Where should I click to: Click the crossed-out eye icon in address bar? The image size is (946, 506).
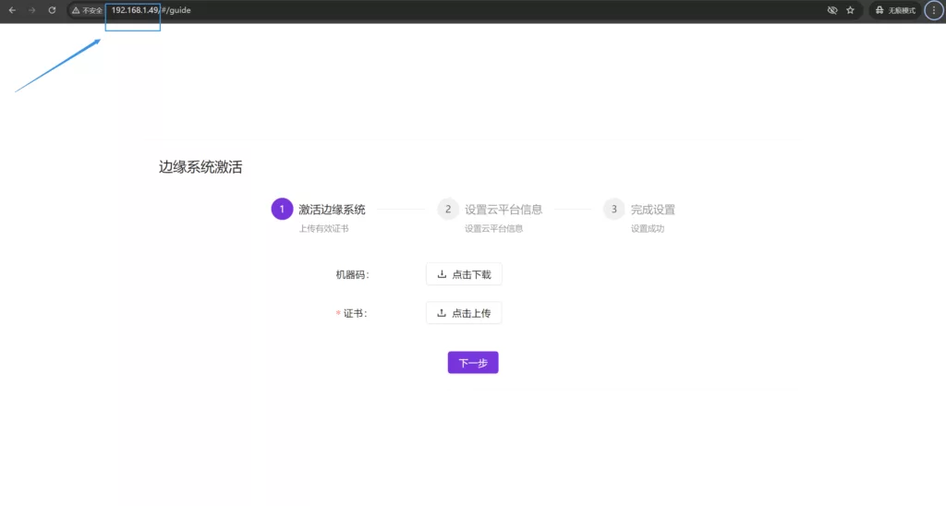click(831, 10)
